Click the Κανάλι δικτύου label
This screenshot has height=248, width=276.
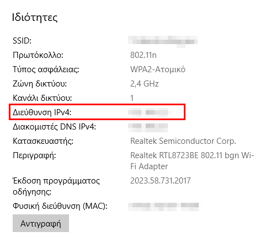(43, 98)
